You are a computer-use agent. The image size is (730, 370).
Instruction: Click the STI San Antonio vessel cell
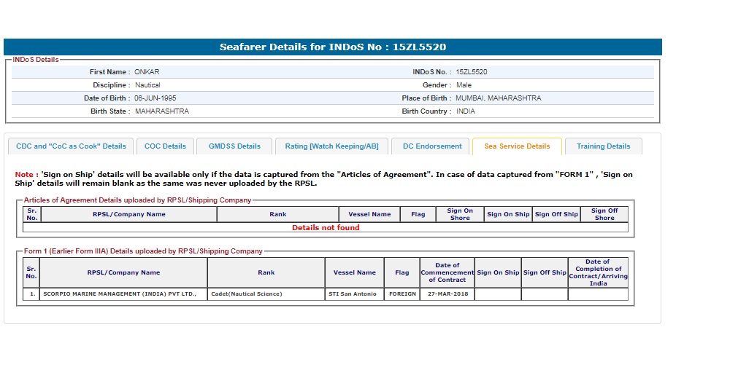pyautogui.click(x=355, y=294)
